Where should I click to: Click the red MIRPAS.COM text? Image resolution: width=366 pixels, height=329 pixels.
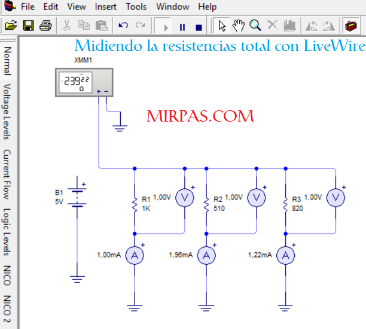200,116
